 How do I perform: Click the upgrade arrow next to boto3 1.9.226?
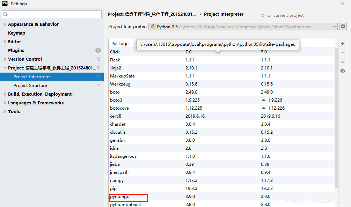point(264,100)
